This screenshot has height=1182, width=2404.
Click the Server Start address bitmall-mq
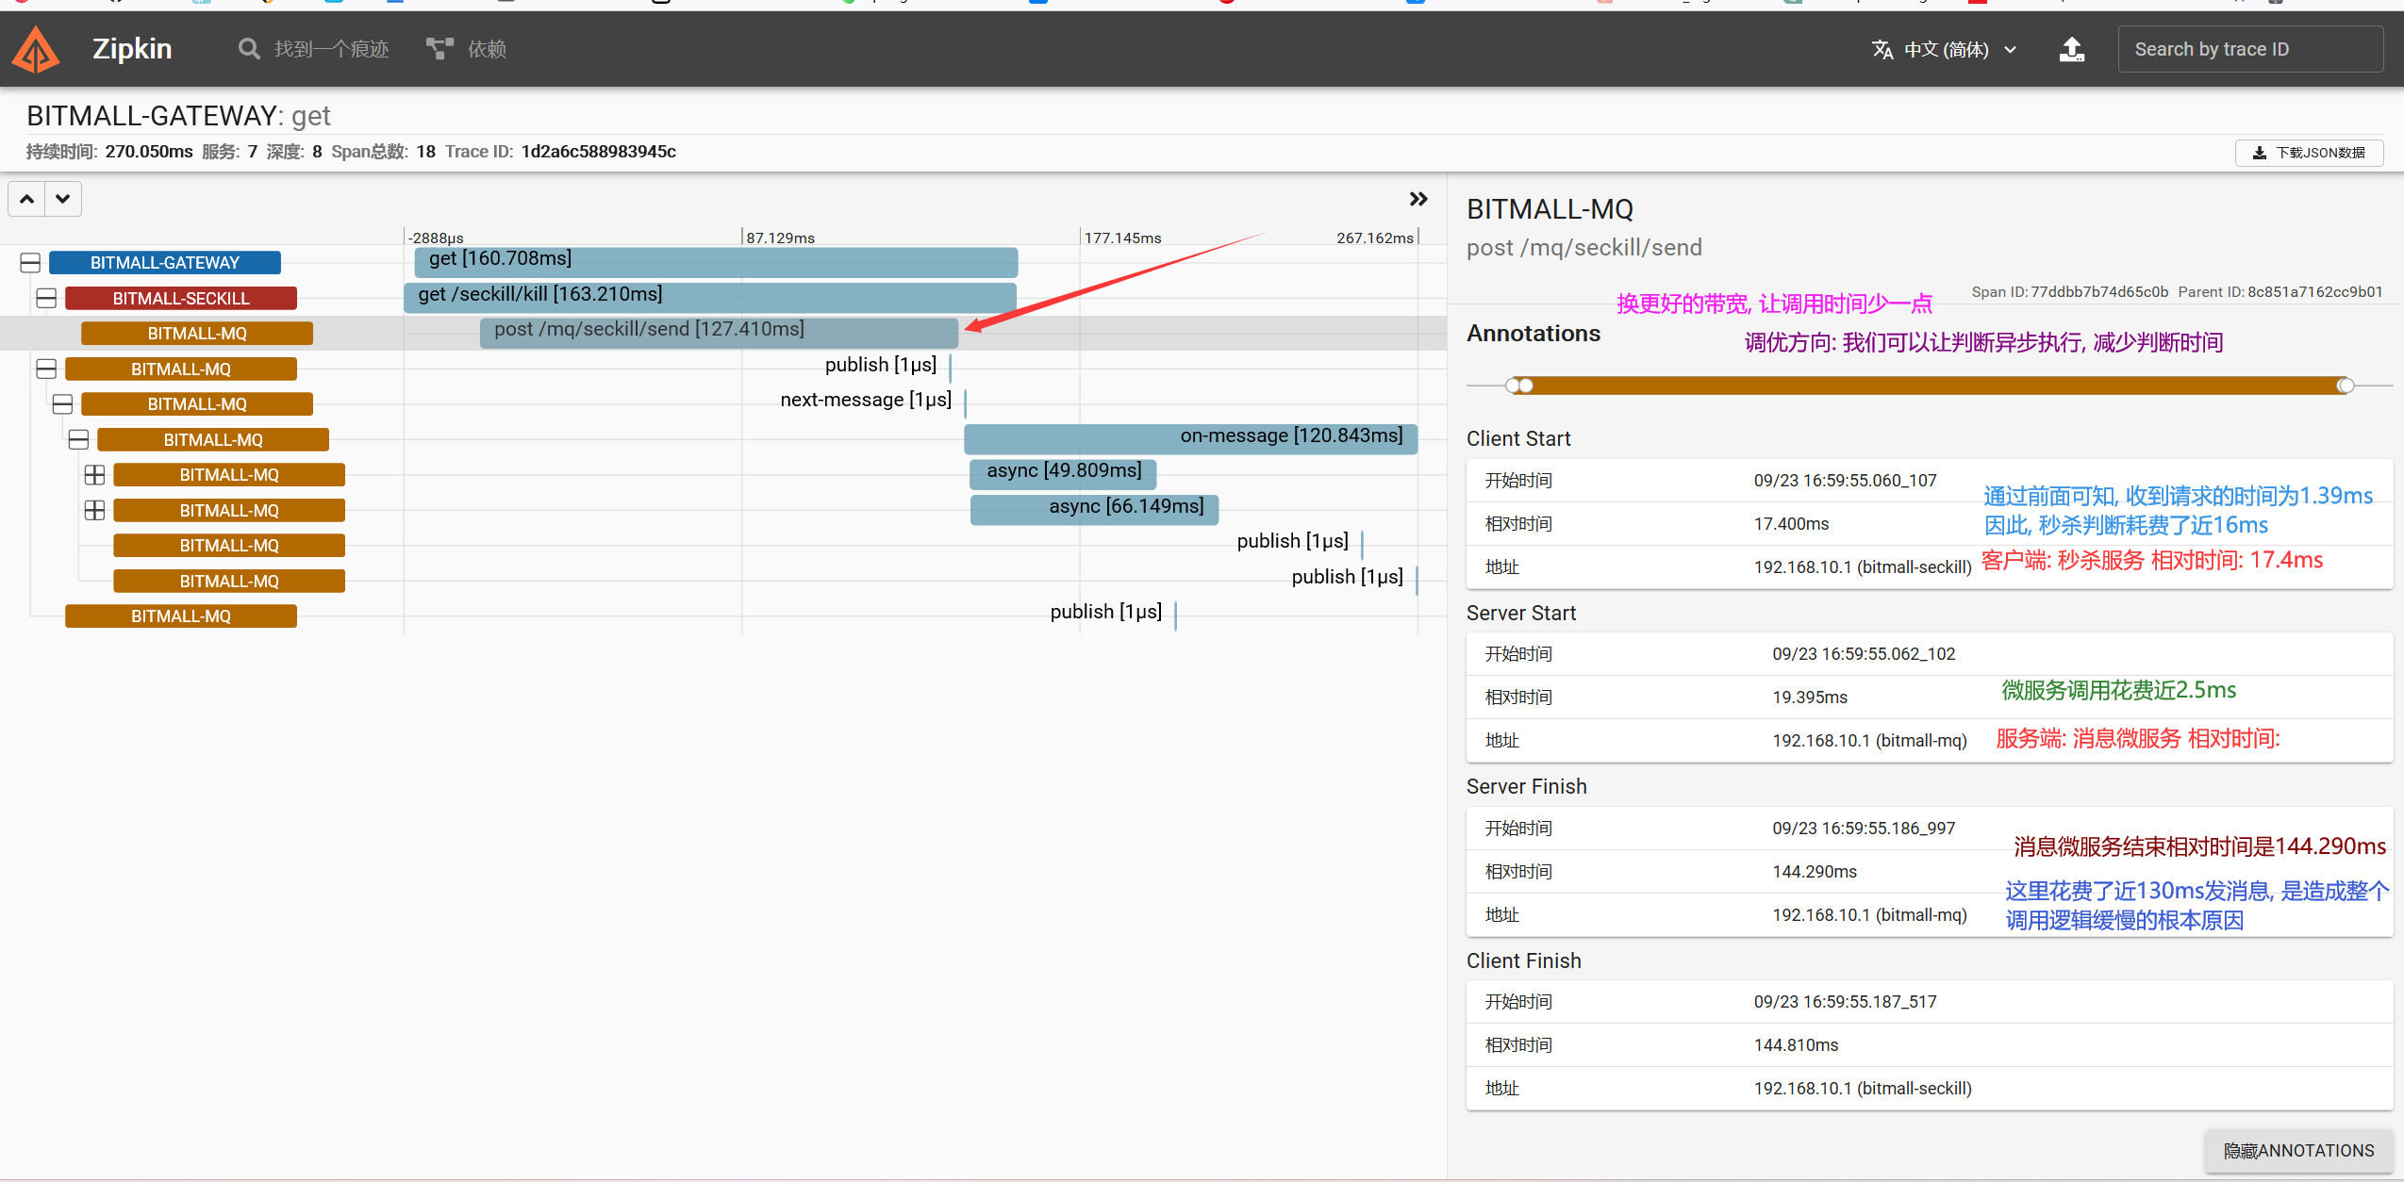[1869, 741]
